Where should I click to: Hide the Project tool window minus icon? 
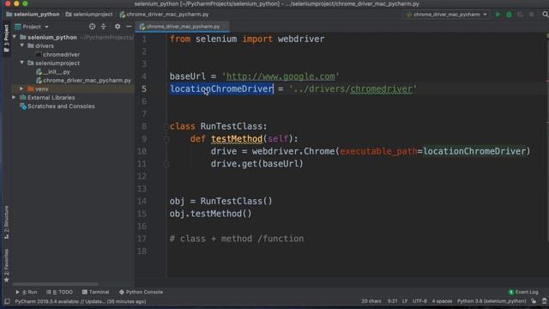pyautogui.click(x=129, y=27)
